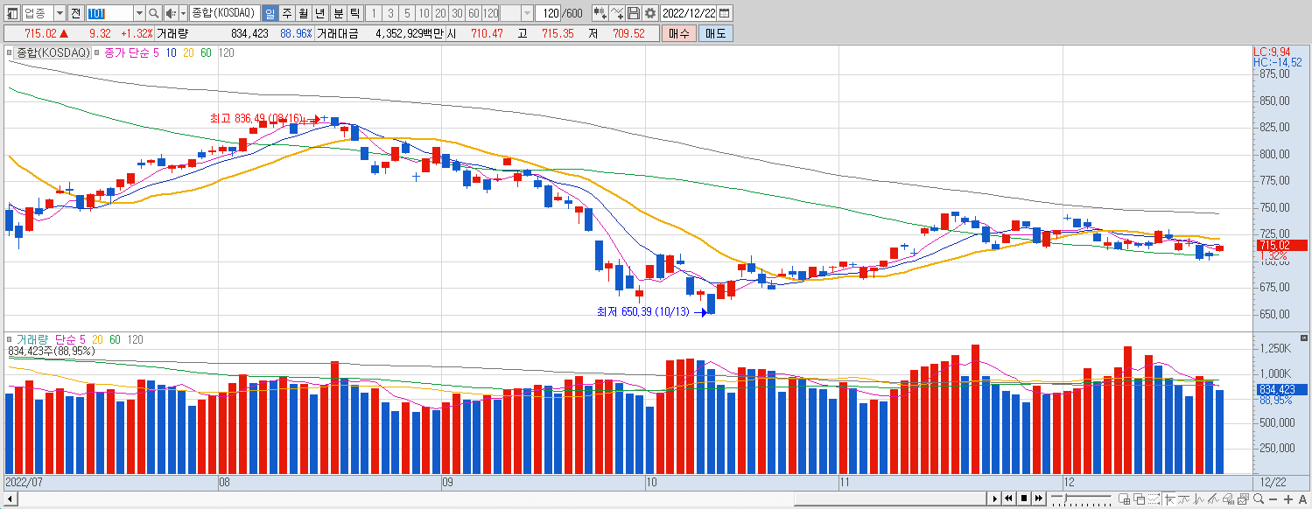Click the chart window copy icon
1312x509 pixels.
1243,499
